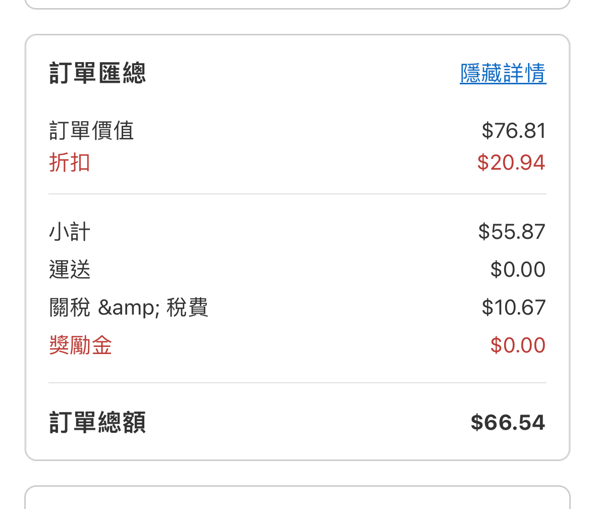Click the red 獎勵金 label
Screen dimensions: 595x509
pos(80,345)
